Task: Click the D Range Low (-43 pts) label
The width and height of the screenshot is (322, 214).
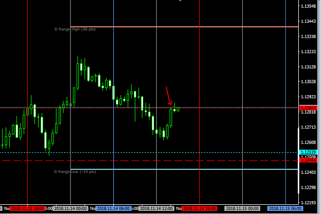Action: [x=75, y=172]
